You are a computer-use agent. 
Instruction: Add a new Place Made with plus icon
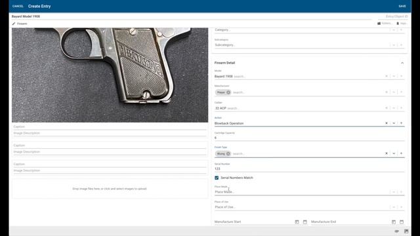tap(401, 192)
